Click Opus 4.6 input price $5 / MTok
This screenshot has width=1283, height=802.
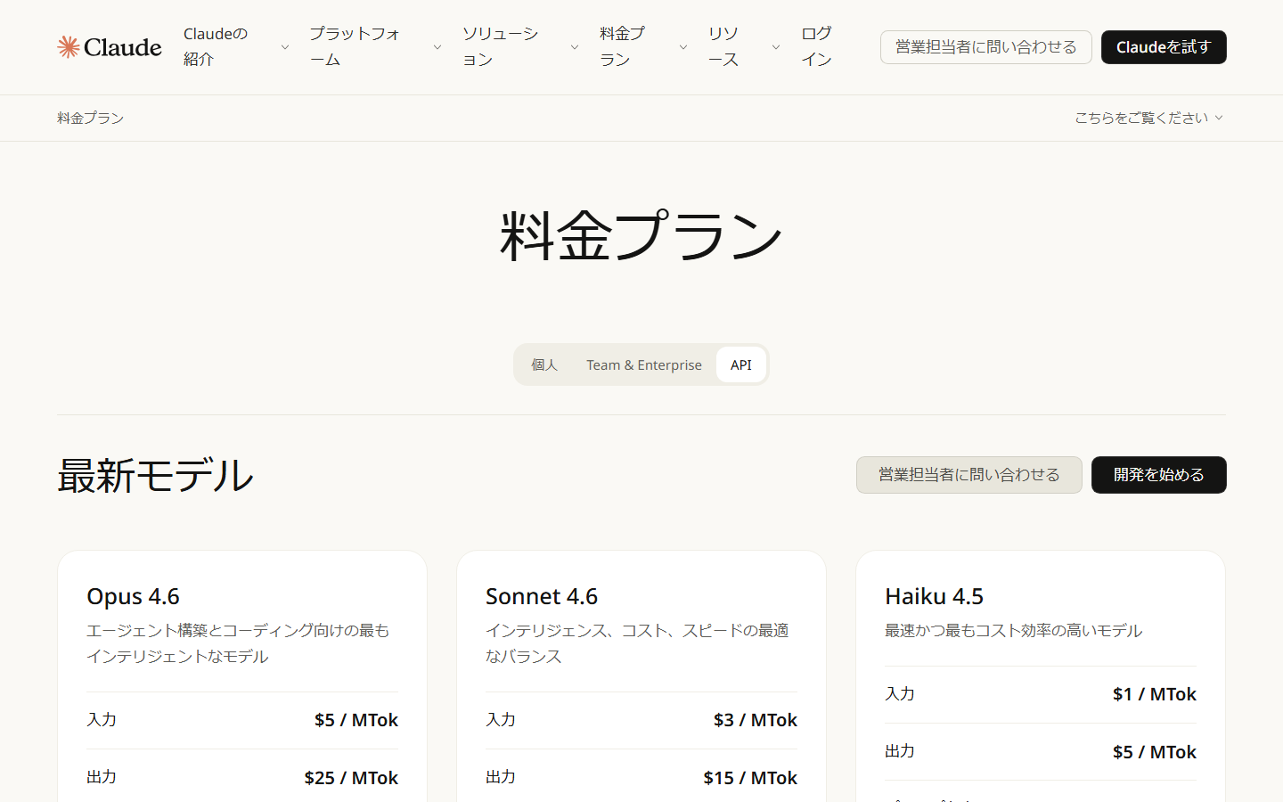pyautogui.click(x=356, y=720)
